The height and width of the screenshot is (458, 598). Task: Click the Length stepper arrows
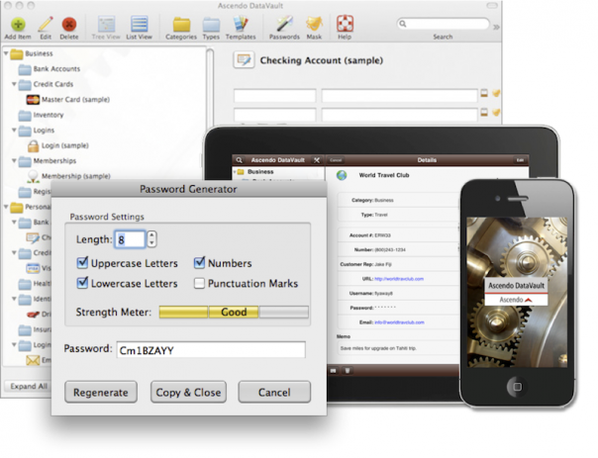coord(151,239)
